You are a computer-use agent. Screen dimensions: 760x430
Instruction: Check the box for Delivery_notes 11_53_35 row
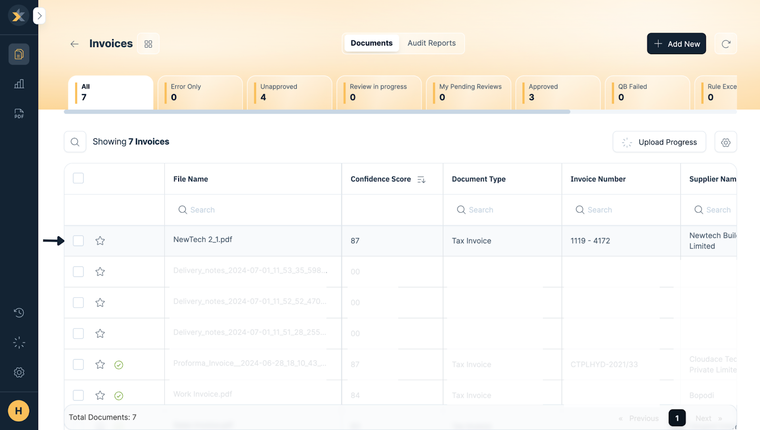pos(78,272)
